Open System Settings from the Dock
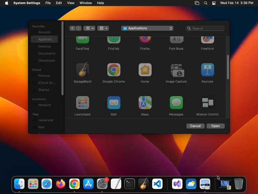This screenshot has height=194, width=258. point(102,184)
